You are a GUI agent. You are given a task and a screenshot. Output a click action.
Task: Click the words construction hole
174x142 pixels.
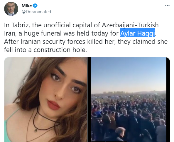[60, 50]
